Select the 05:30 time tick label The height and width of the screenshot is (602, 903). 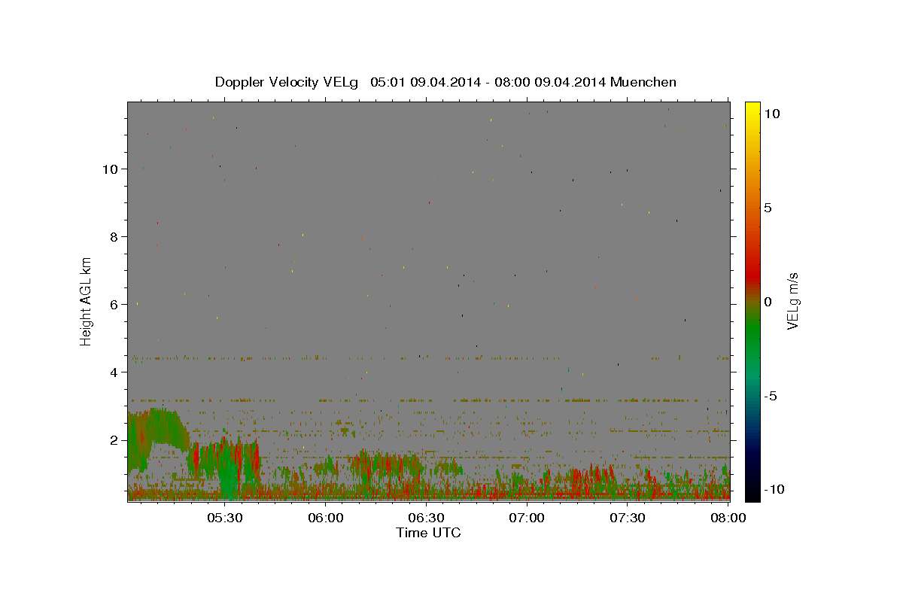[x=225, y=518]
